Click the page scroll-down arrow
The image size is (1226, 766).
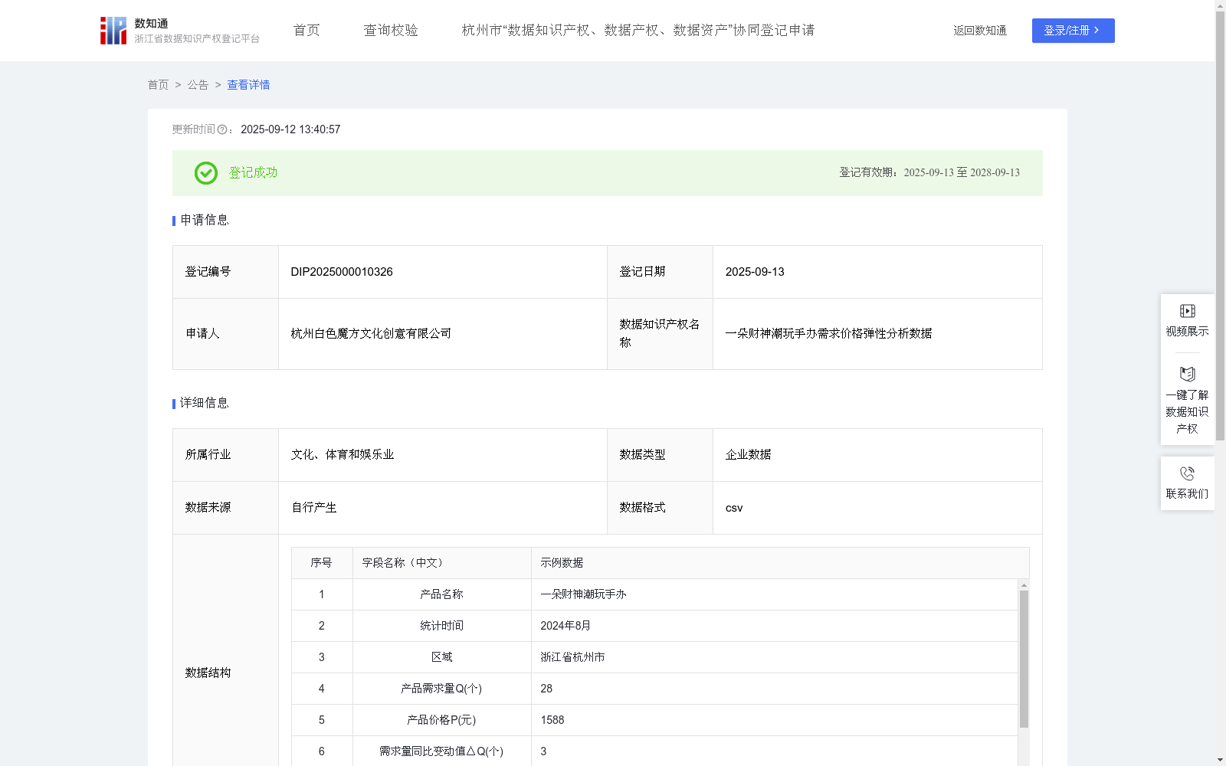point(1220,760)
